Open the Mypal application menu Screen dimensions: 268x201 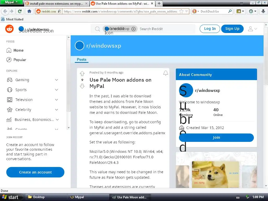click(x=11, y=2)
